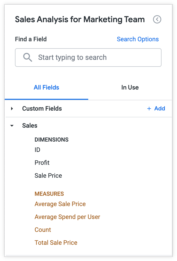Viewport: 177px width, 261px height.
Task: Click inside the field search box
Action: click(x=88, y=57)
